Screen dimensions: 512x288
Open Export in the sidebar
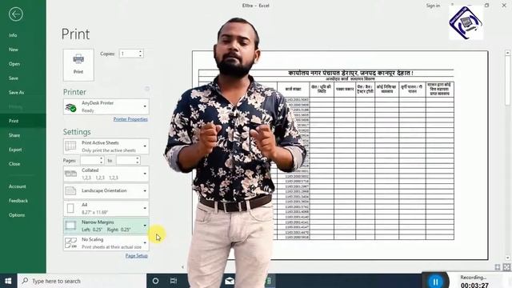pos(15,150)
